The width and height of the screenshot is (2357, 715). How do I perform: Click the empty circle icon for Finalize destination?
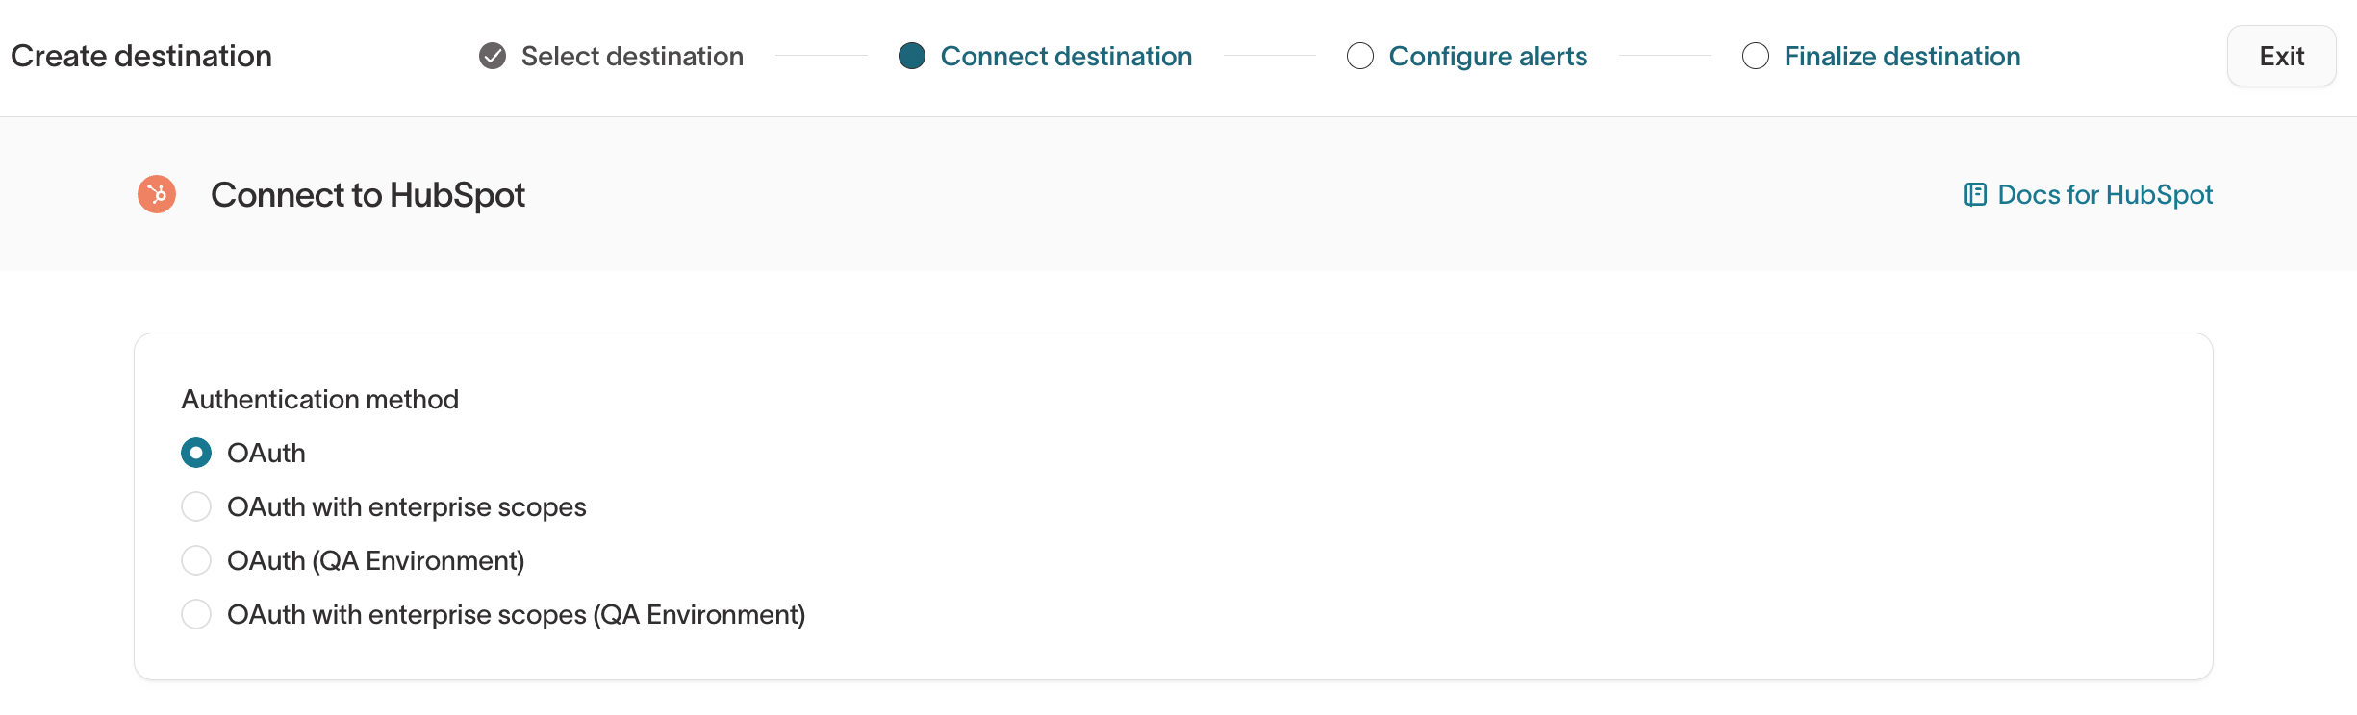1754,56
